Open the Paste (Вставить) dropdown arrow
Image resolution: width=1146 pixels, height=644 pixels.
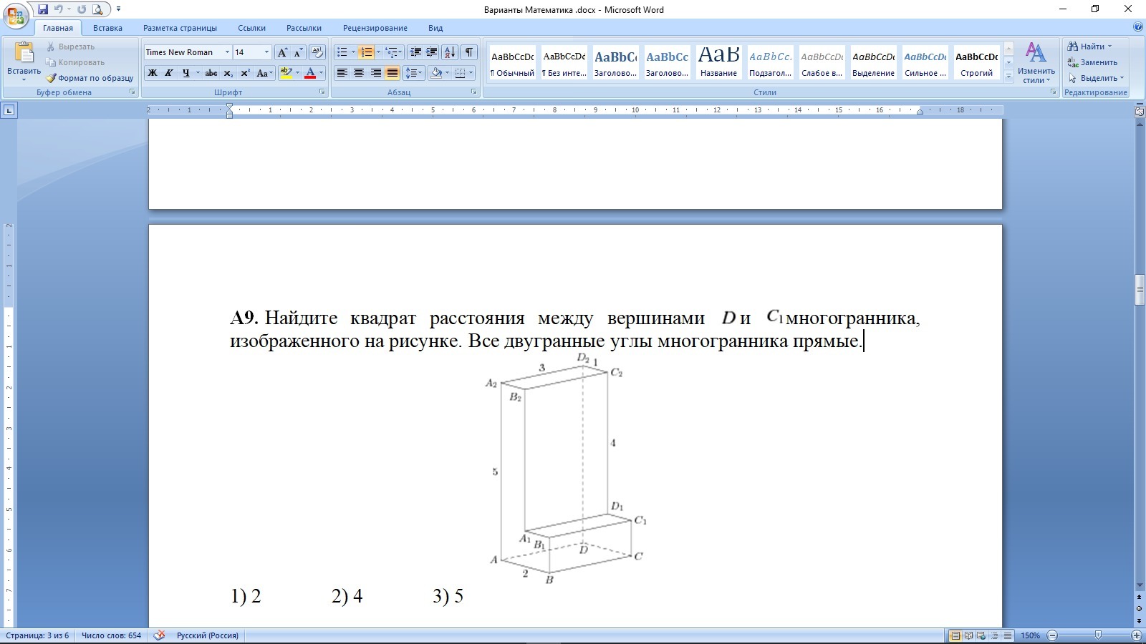point(24,79)
